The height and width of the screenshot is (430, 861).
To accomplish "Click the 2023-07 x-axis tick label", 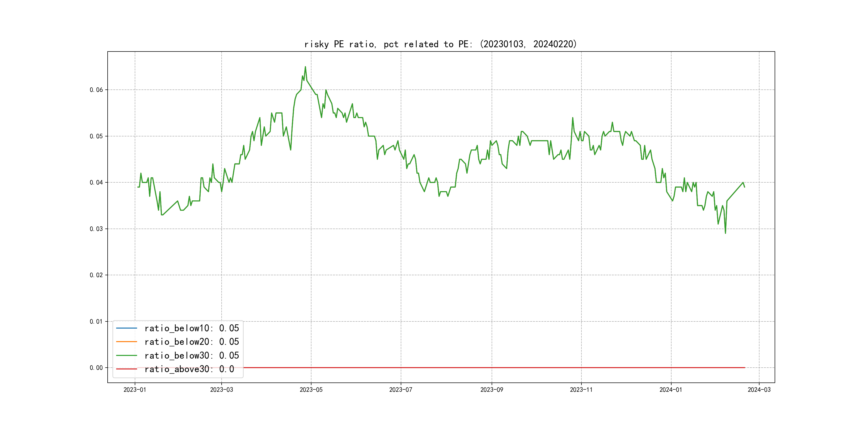I will [400, 390].
